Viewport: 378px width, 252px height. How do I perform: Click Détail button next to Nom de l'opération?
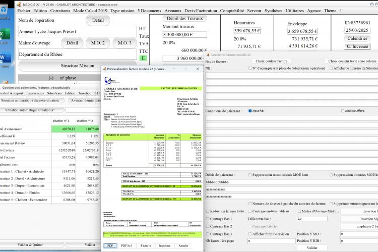click(98, 20)
